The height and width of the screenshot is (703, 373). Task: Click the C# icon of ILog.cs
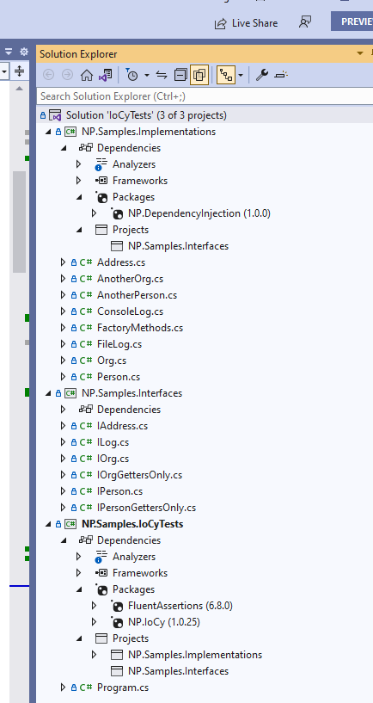point(86,442)
